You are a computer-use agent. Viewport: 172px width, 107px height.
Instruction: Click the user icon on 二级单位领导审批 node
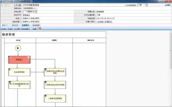pyautogui.click(x=46, y=96)
